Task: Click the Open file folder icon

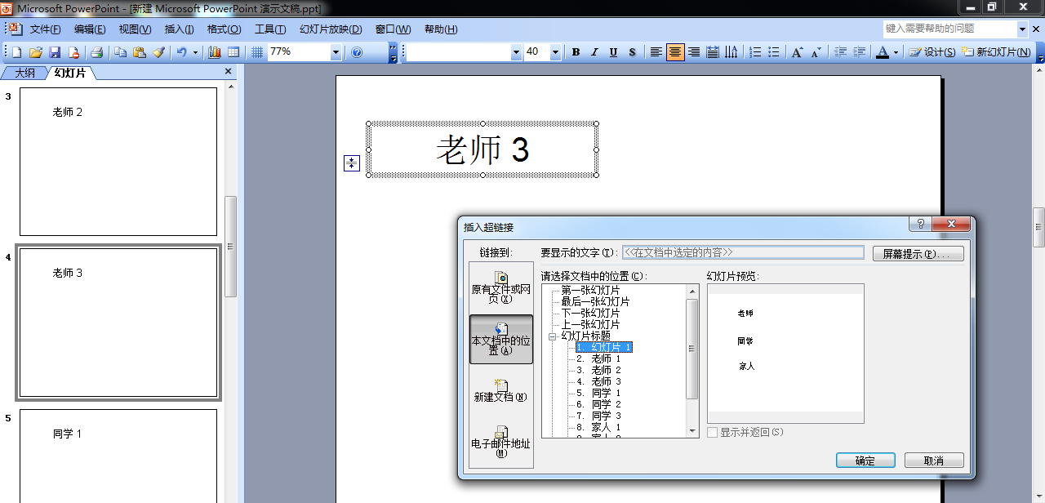Action: click(36, 52)
